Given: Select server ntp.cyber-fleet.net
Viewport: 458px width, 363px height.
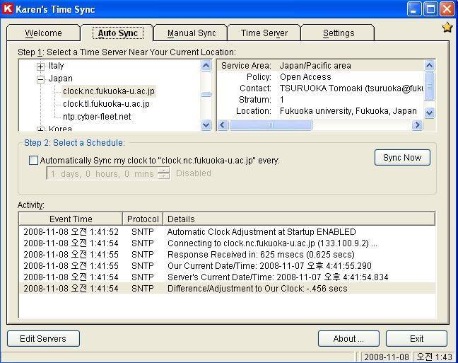Looking at the screenshot, I should click(97, 117).
